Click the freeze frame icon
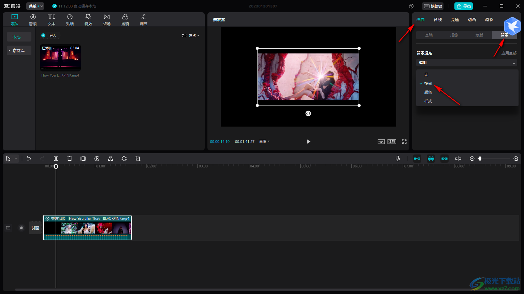The width and height of the screenshot is (524, 294). (83, 159)
